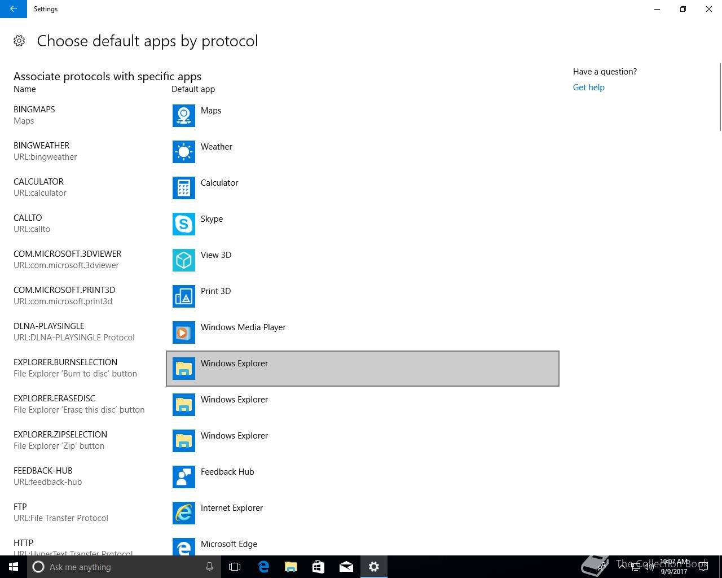Screen dimensions: 722x578
Task: Click Windows Explorer icon for EXPLORER.BURNSELECTION
Action: pos(184,369)
